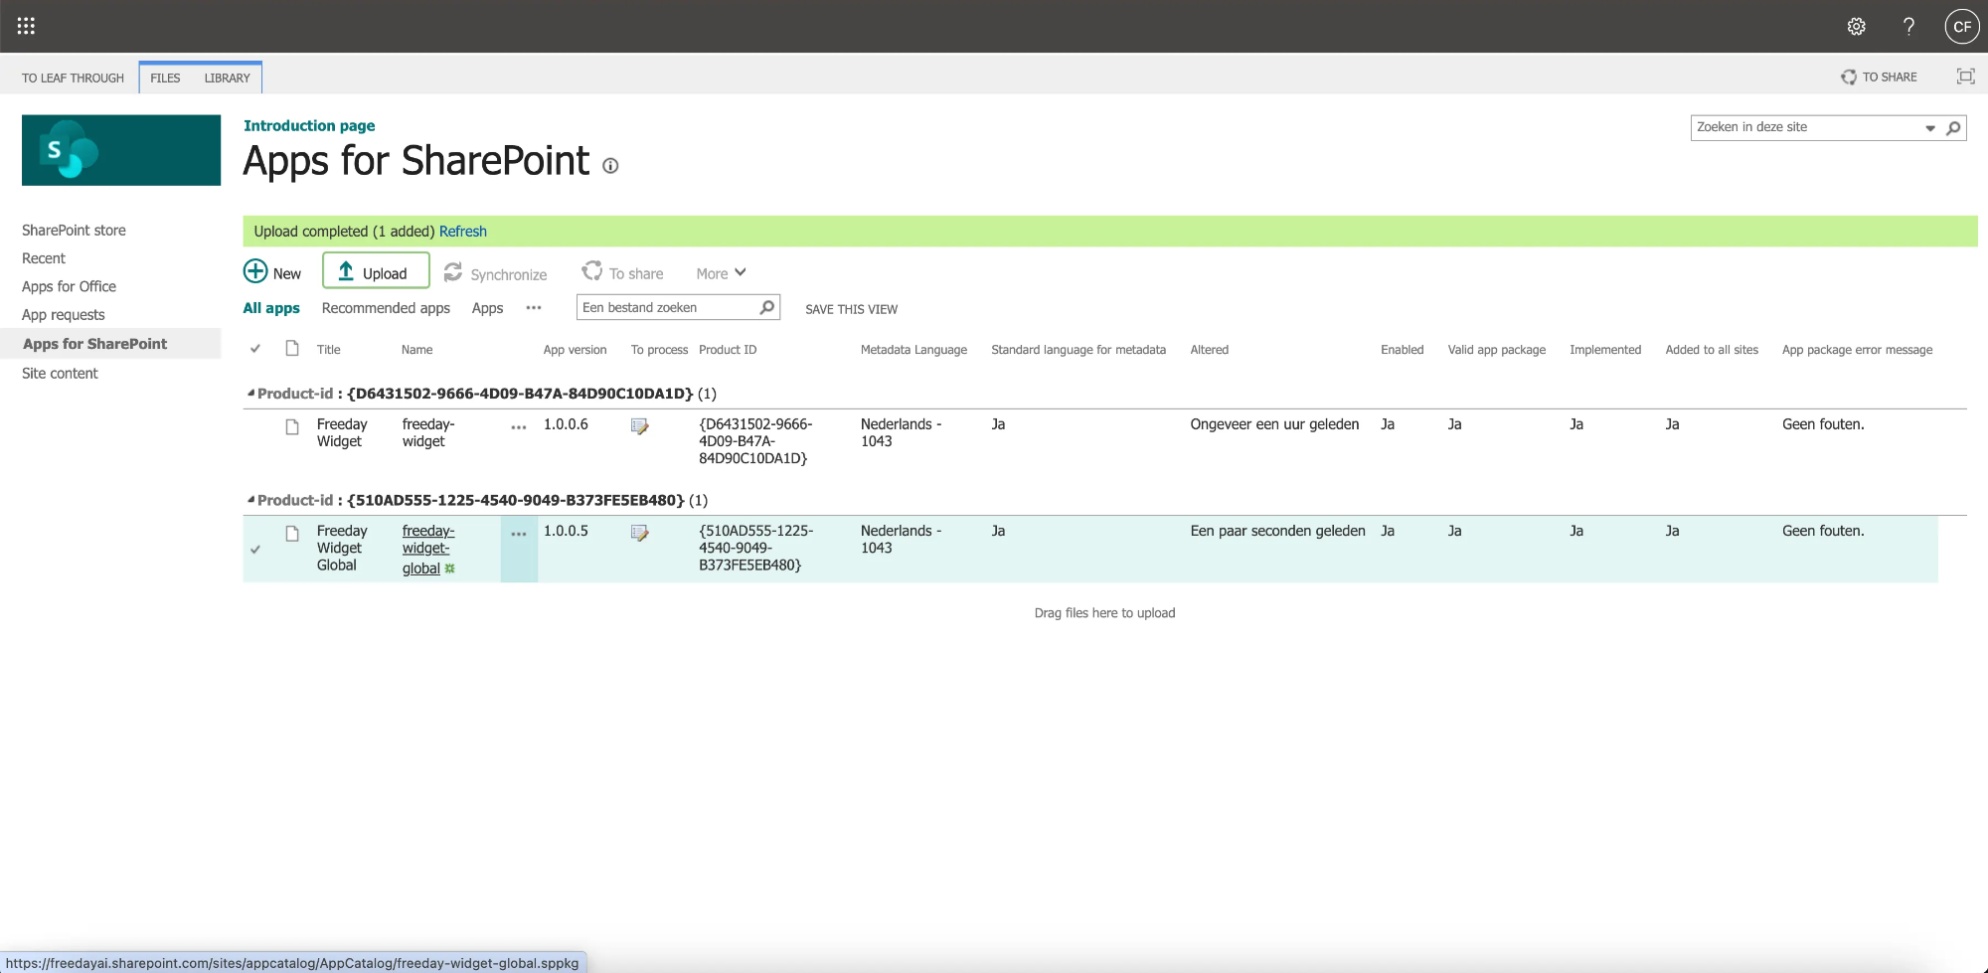The width and height of the screenshot is (1988, 973).
Task: Click the info icon next to page title
Action: (610, 166)
